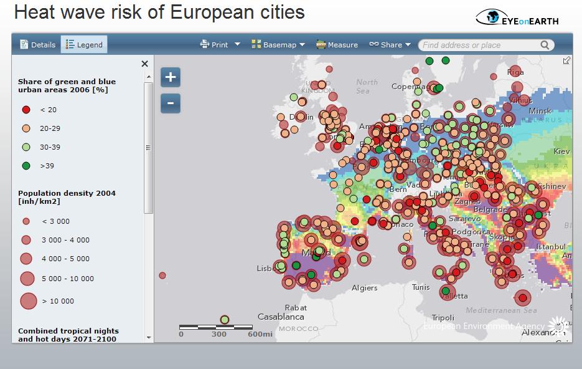Click the legend scrollbar down arrow
Viewport: 582px width, 369px height.
[x=149, y=337]
